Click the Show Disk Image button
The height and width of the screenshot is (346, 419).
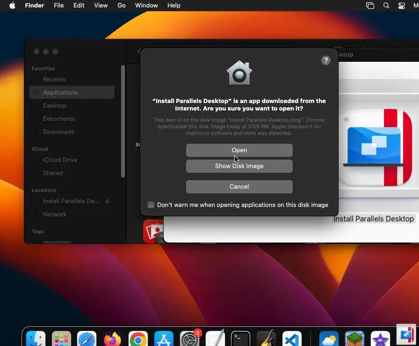point(239,166)
